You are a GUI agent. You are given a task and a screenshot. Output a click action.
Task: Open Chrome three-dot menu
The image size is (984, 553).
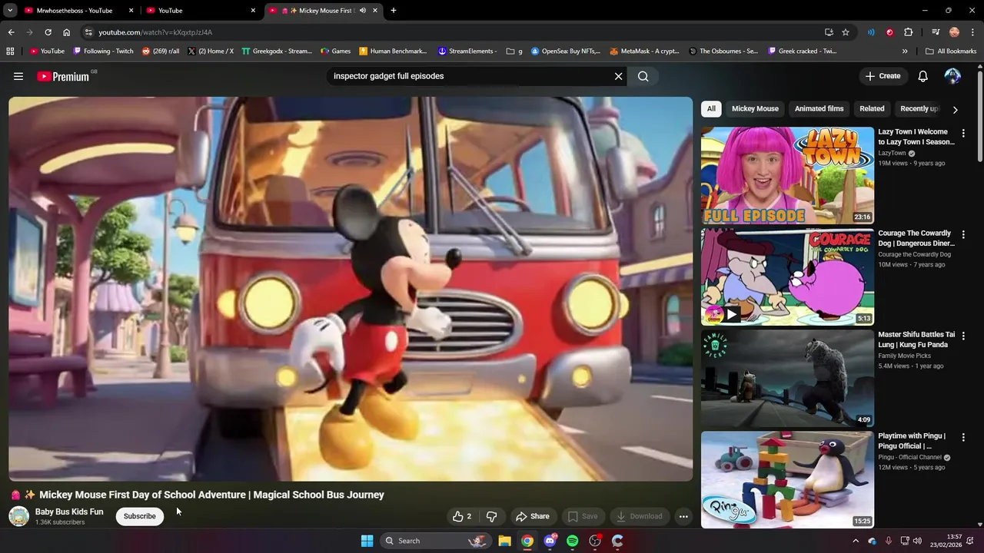tap(972, 32)
